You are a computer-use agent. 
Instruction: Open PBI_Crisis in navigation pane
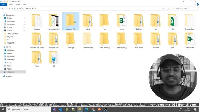[x=10, y=37]
